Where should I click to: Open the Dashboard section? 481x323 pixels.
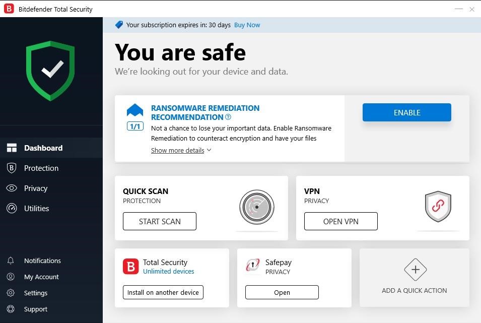click(51, 148)
